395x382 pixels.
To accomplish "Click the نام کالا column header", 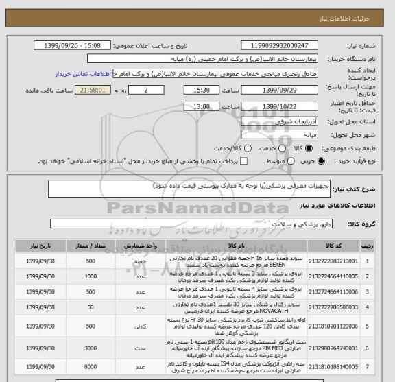I will pos(237,246).
